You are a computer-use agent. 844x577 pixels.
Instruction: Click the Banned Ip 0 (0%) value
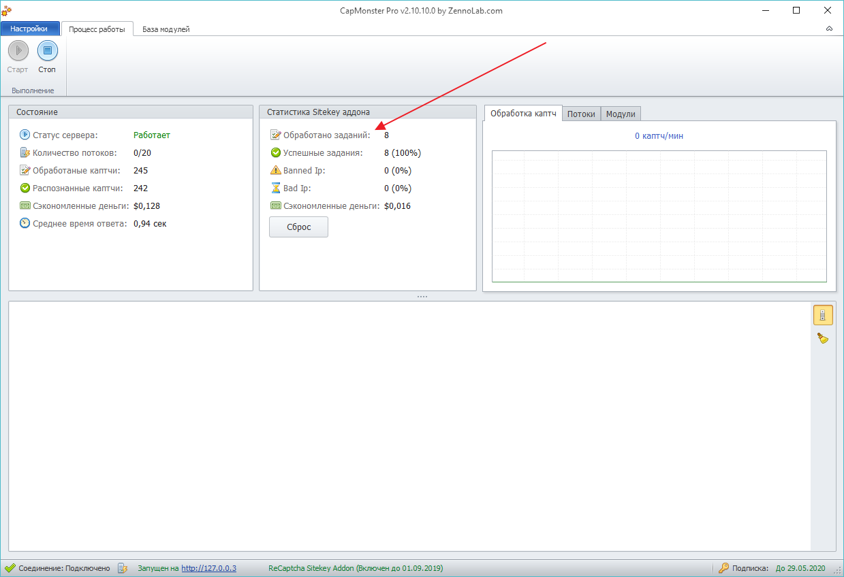point(398,170)
